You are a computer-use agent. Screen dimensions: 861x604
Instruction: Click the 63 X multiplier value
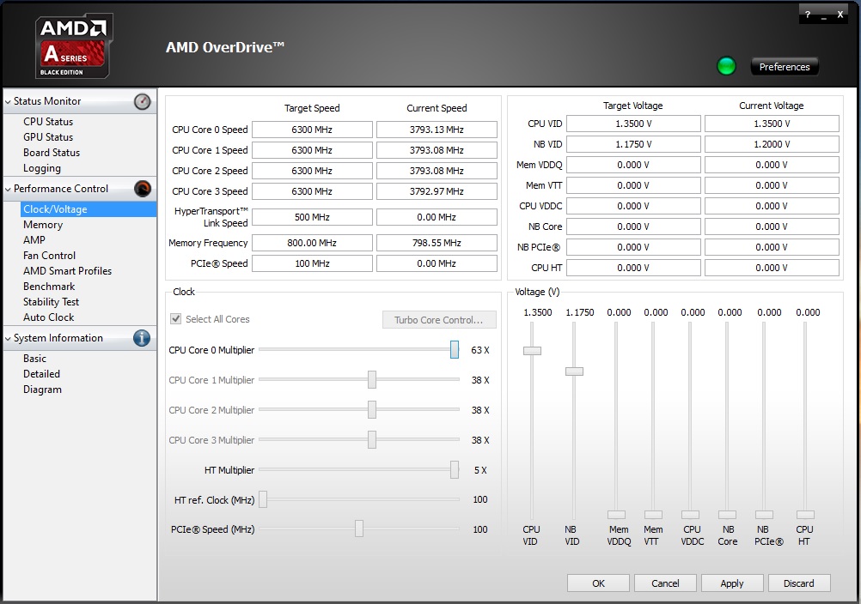[480, 350]
